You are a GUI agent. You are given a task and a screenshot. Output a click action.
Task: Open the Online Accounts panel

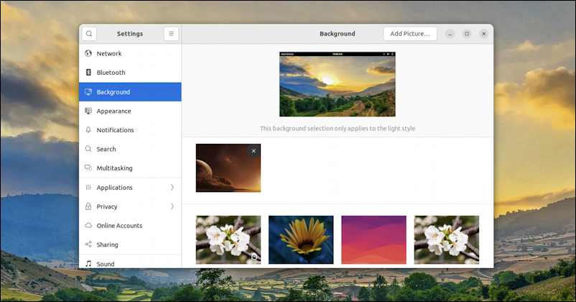click(x=119, y=226)
